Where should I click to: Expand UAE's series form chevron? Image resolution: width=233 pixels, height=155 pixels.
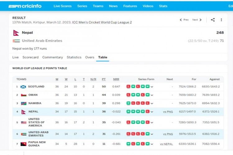(x=152, y=134)
